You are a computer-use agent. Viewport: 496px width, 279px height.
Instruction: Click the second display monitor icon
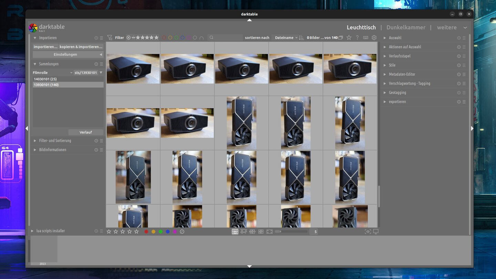click(376, 232)
